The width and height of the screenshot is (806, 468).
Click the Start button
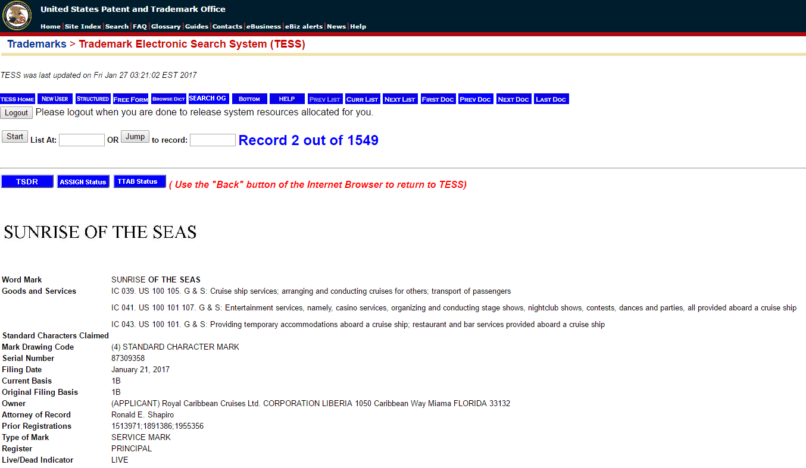(15, 137)
